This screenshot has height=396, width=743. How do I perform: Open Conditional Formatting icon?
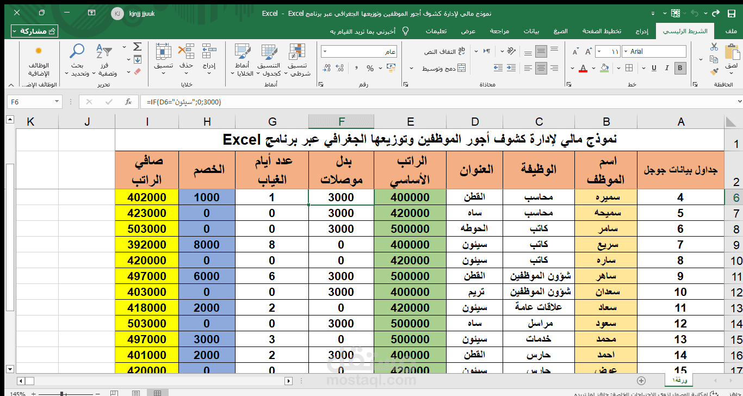coord(298,52)
